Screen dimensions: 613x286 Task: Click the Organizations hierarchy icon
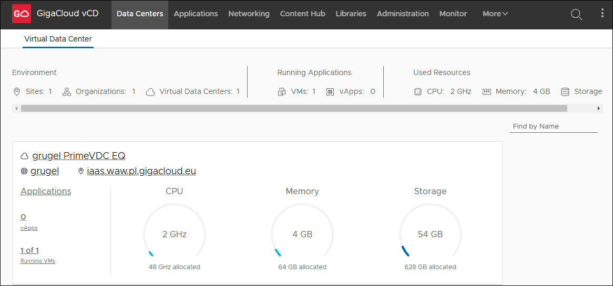pyautogui.click(x=67, y=92)
